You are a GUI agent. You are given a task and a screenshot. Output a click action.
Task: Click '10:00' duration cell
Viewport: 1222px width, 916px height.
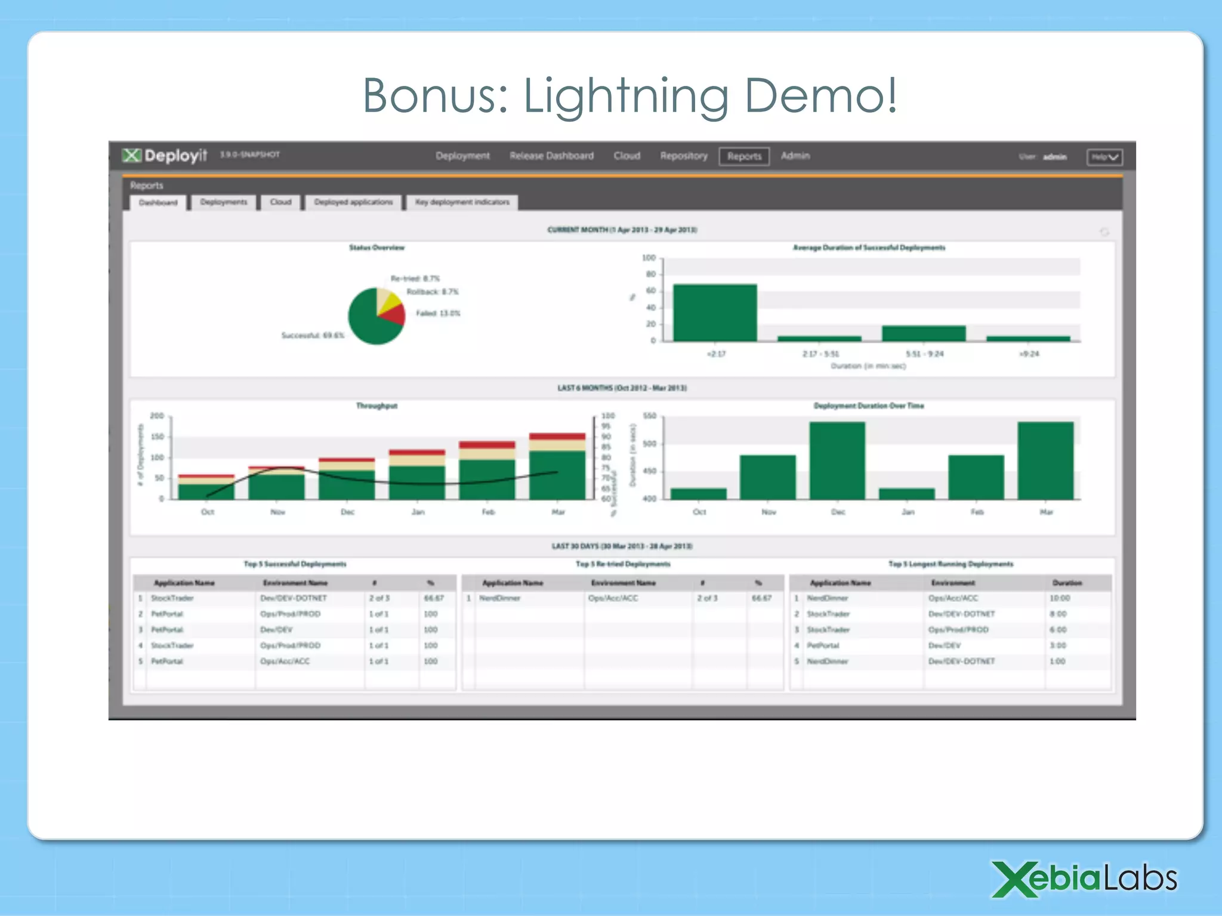[x=1060, y=598]
